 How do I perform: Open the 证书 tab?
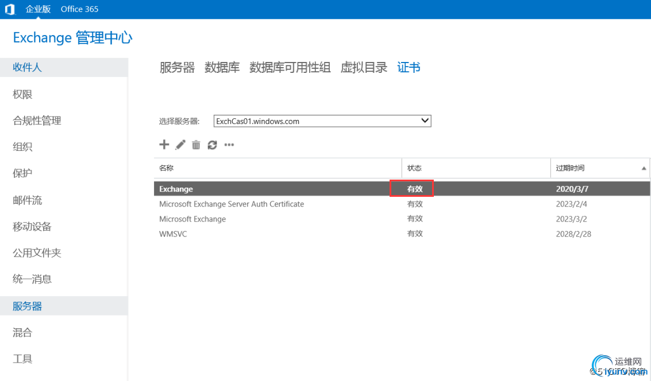tap(409, 67)
